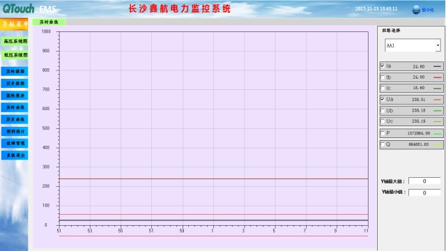The height and width of the screenshot is (251, 446).
Task: Open 高压系统图 high-voltage diagram
Action: (15, 41)
